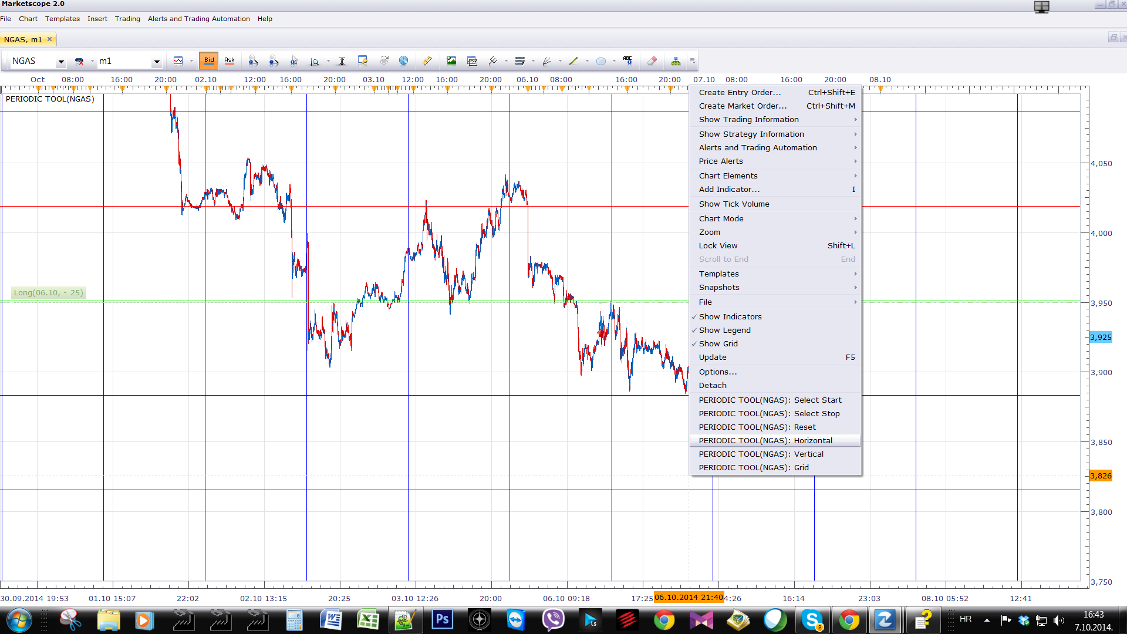Click the refresh chart icon
The image size is (1127, 634).
(x=384, y=60)
